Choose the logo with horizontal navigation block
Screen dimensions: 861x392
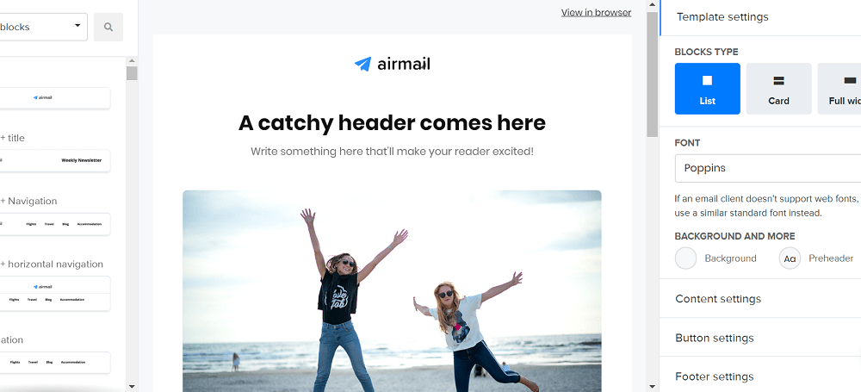tap(54, 294)
